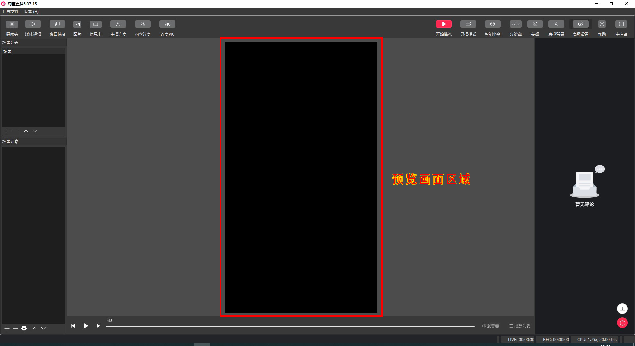This screenshot has height=346, width=635.
Task: Move scene down in 场景列表
Action: (35, 131)
